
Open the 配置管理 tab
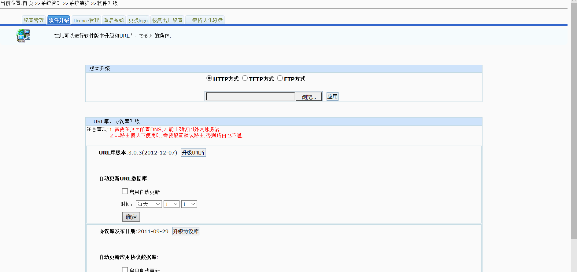34,20
